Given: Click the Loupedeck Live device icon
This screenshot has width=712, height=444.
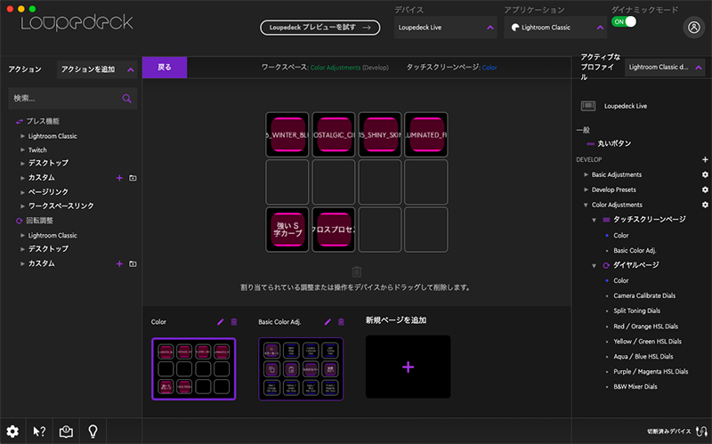Looking at the screenshot, I should 588,106.
